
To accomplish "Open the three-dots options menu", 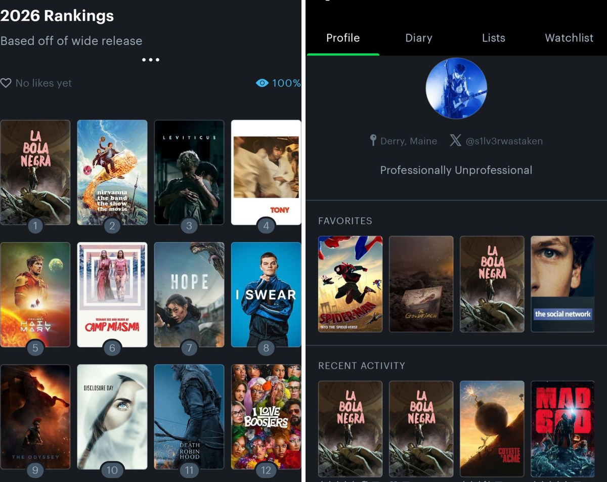I will tap(151, 60).
